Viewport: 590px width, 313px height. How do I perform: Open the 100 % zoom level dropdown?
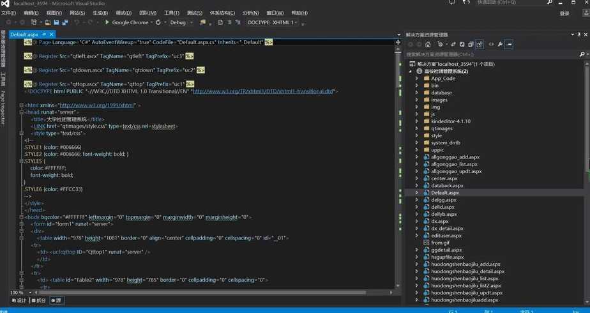coord(30,293)
